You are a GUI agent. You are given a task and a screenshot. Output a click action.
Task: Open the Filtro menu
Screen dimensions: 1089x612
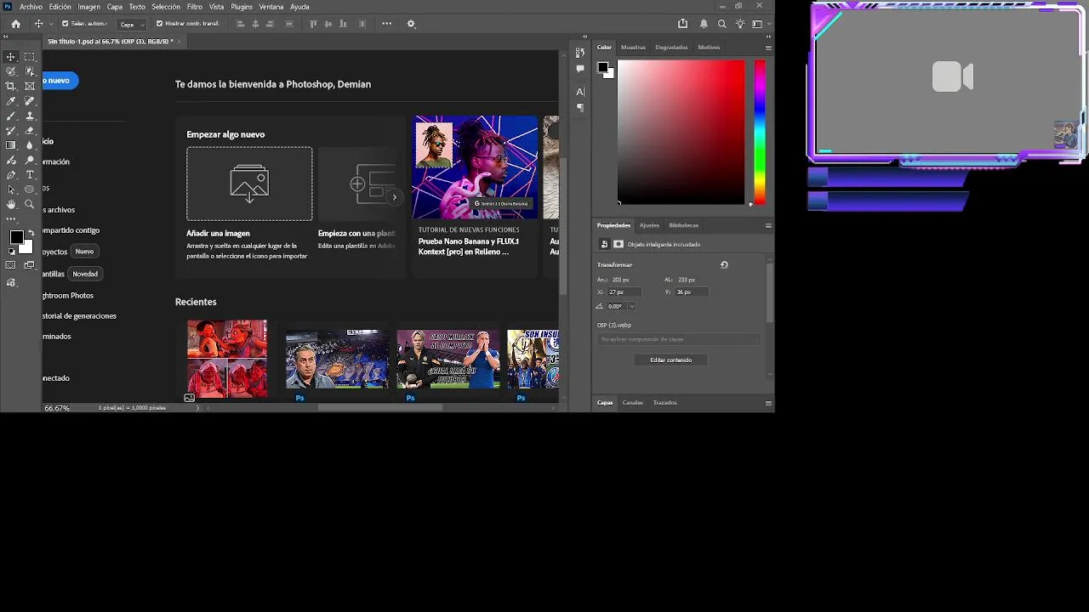point(195,7)
